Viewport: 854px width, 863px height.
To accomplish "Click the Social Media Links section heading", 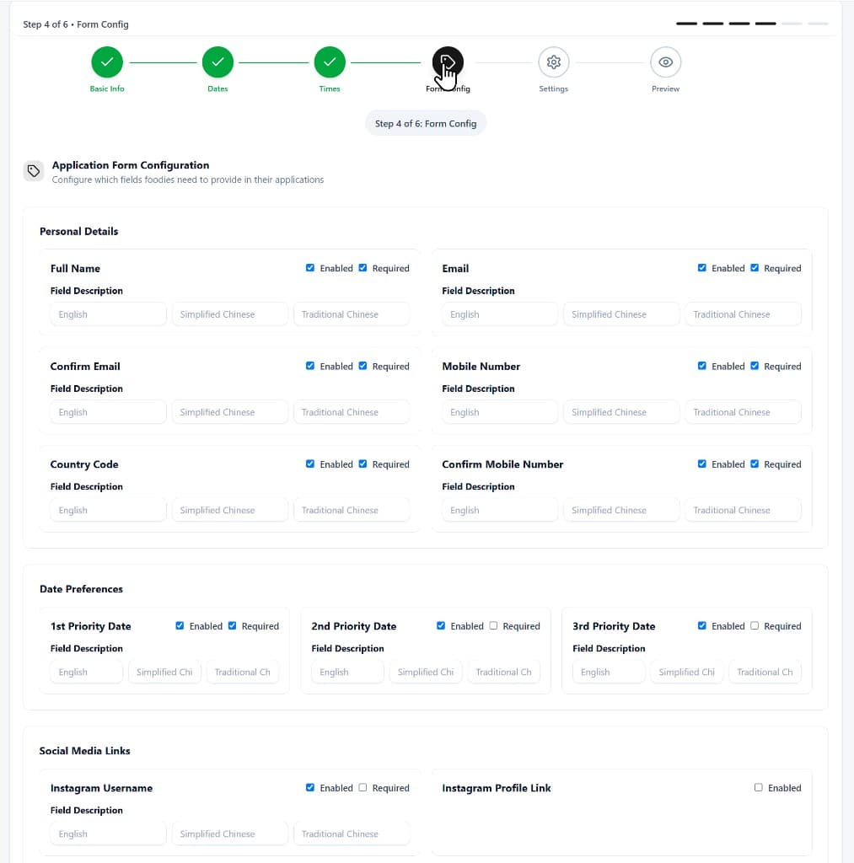I will click(85, 751).
